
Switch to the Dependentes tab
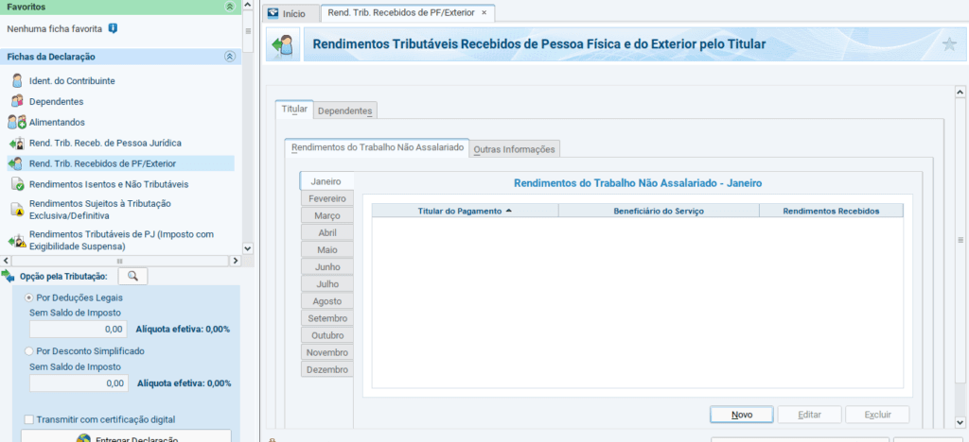point(345,110)
